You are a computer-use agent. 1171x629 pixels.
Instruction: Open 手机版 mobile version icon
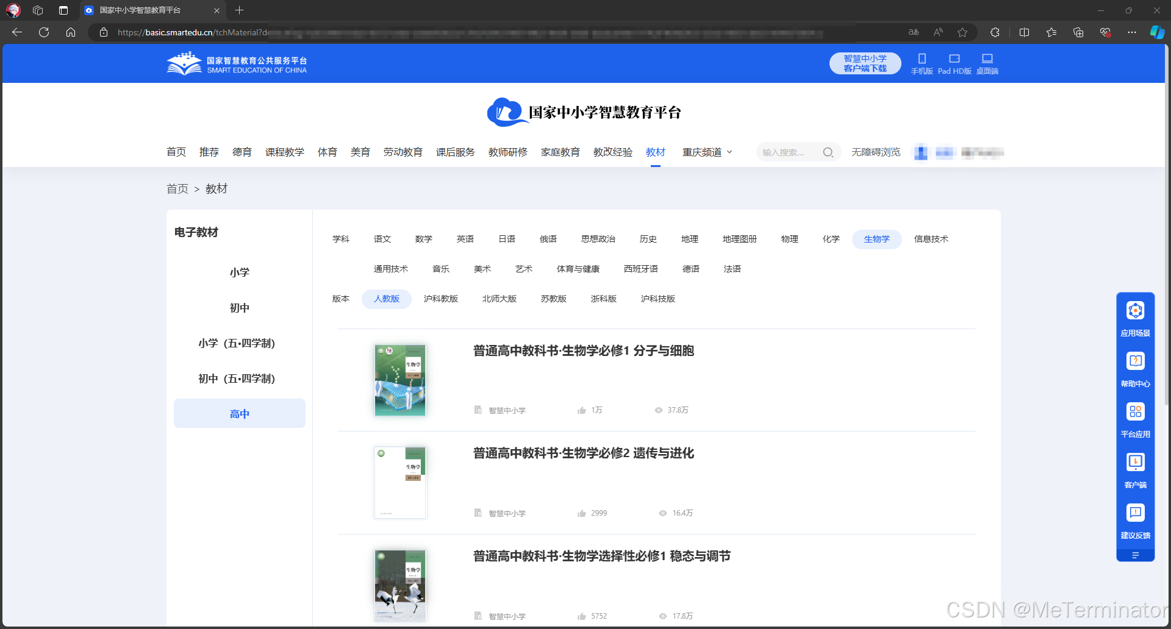922,63
